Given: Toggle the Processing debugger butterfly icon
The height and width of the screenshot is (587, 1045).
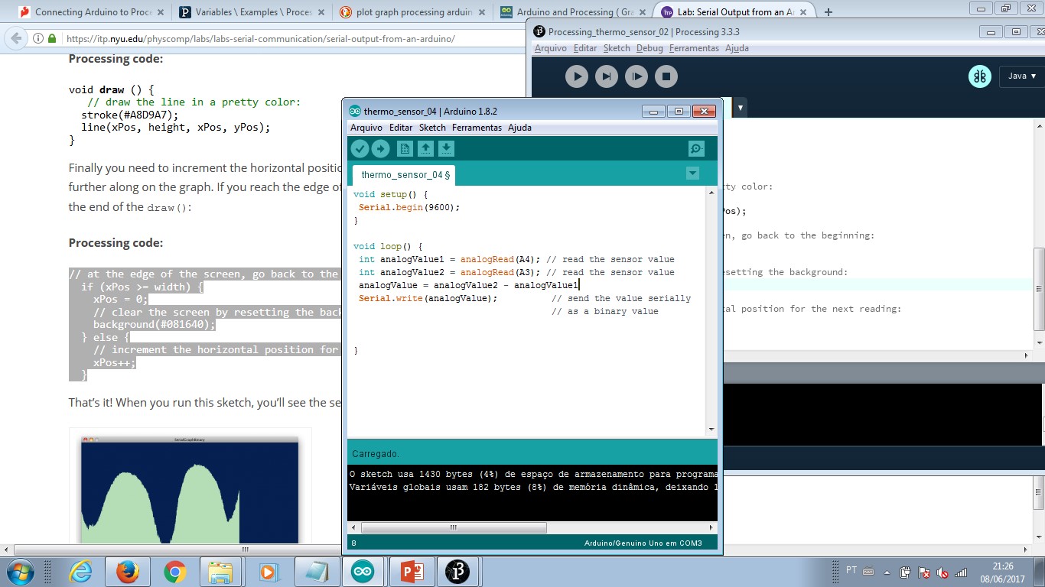Looking at the screenshot, I should (980, 76).
